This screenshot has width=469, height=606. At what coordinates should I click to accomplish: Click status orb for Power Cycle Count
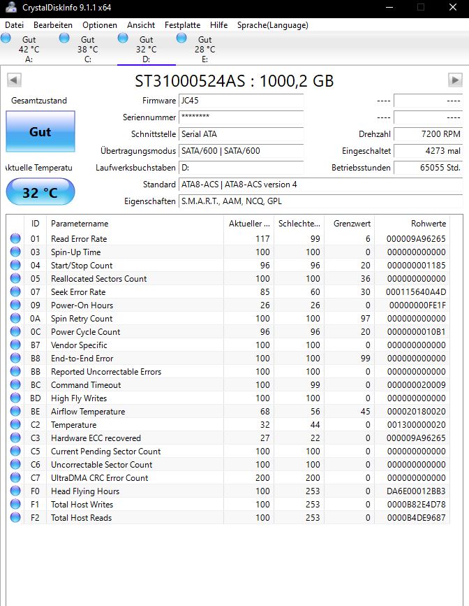[15, 331]
